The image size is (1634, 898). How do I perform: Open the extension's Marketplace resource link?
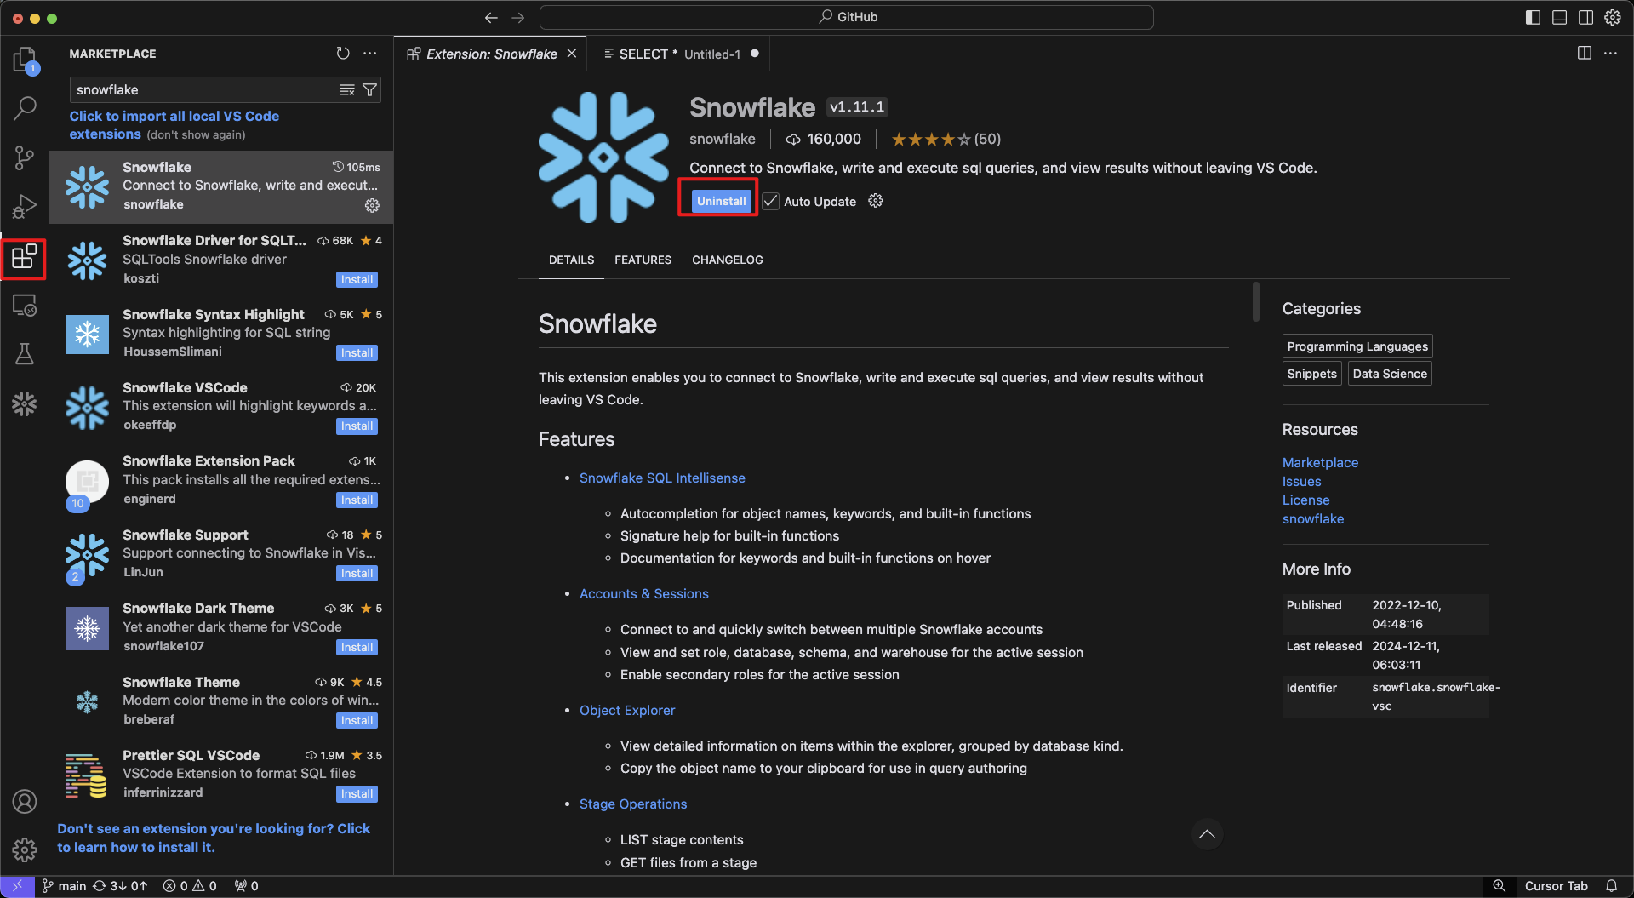coord(1320,462)
